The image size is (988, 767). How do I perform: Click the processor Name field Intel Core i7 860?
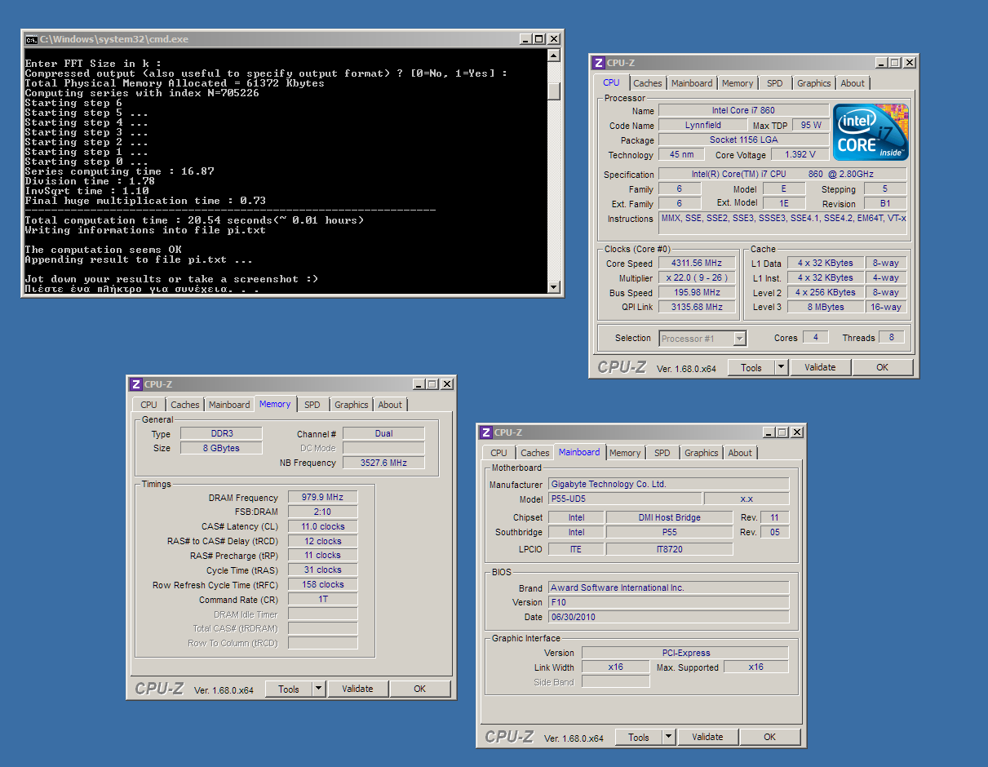[743, 110]
